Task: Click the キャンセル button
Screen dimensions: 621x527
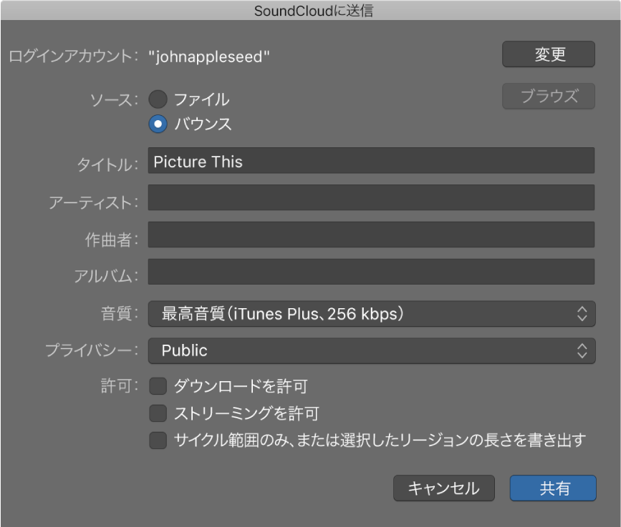Action: 444,488
